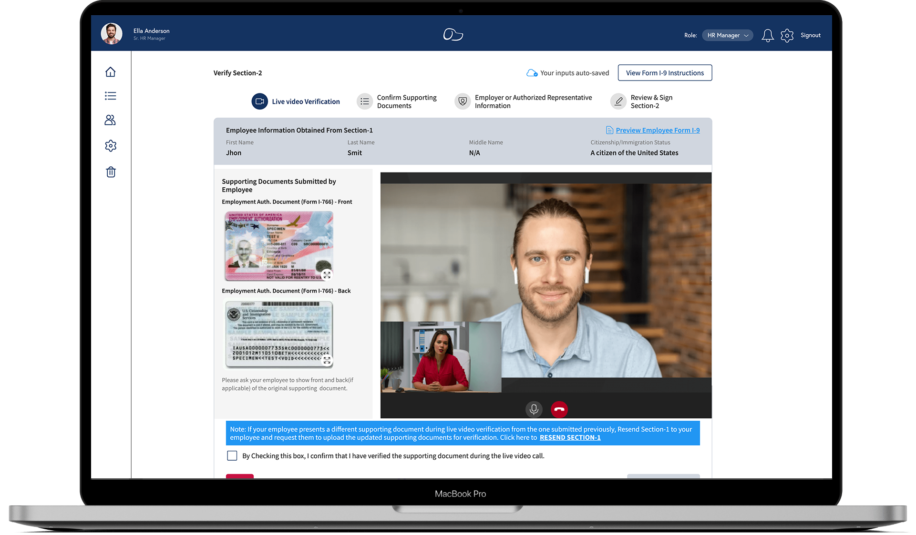916x535 pixels.
Task: Open the Preview Employee Form I-9 link
Action: [x=657, y=130]
